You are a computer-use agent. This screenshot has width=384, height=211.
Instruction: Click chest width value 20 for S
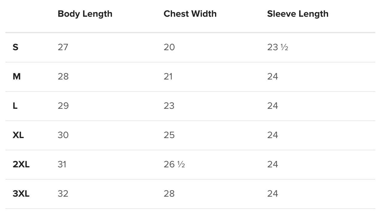[x=169, y=47]
